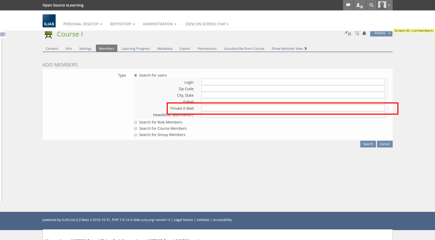
Task: Expand the user avatar dropdown
Action: (385, 5)
